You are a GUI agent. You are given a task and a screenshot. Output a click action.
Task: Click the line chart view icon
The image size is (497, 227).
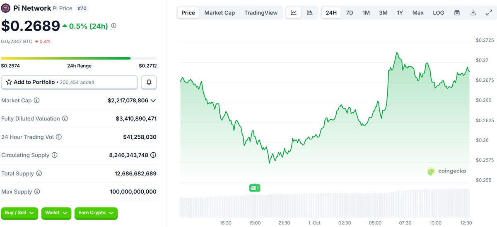click(294, 13)
